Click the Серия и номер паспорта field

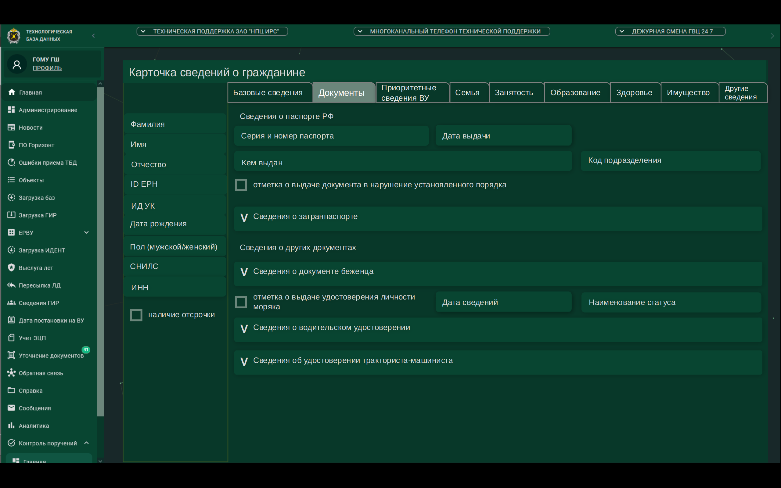click(x=331, y=136)
